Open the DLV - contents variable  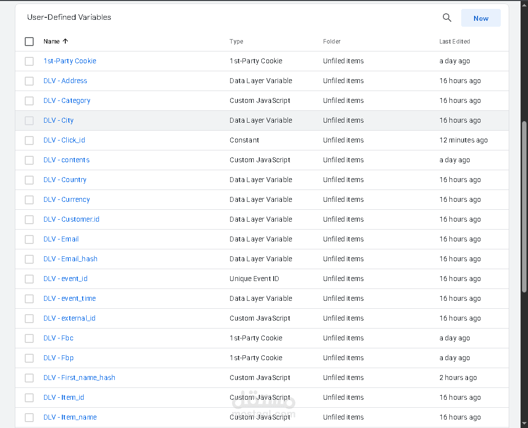[x=66, y=160]
